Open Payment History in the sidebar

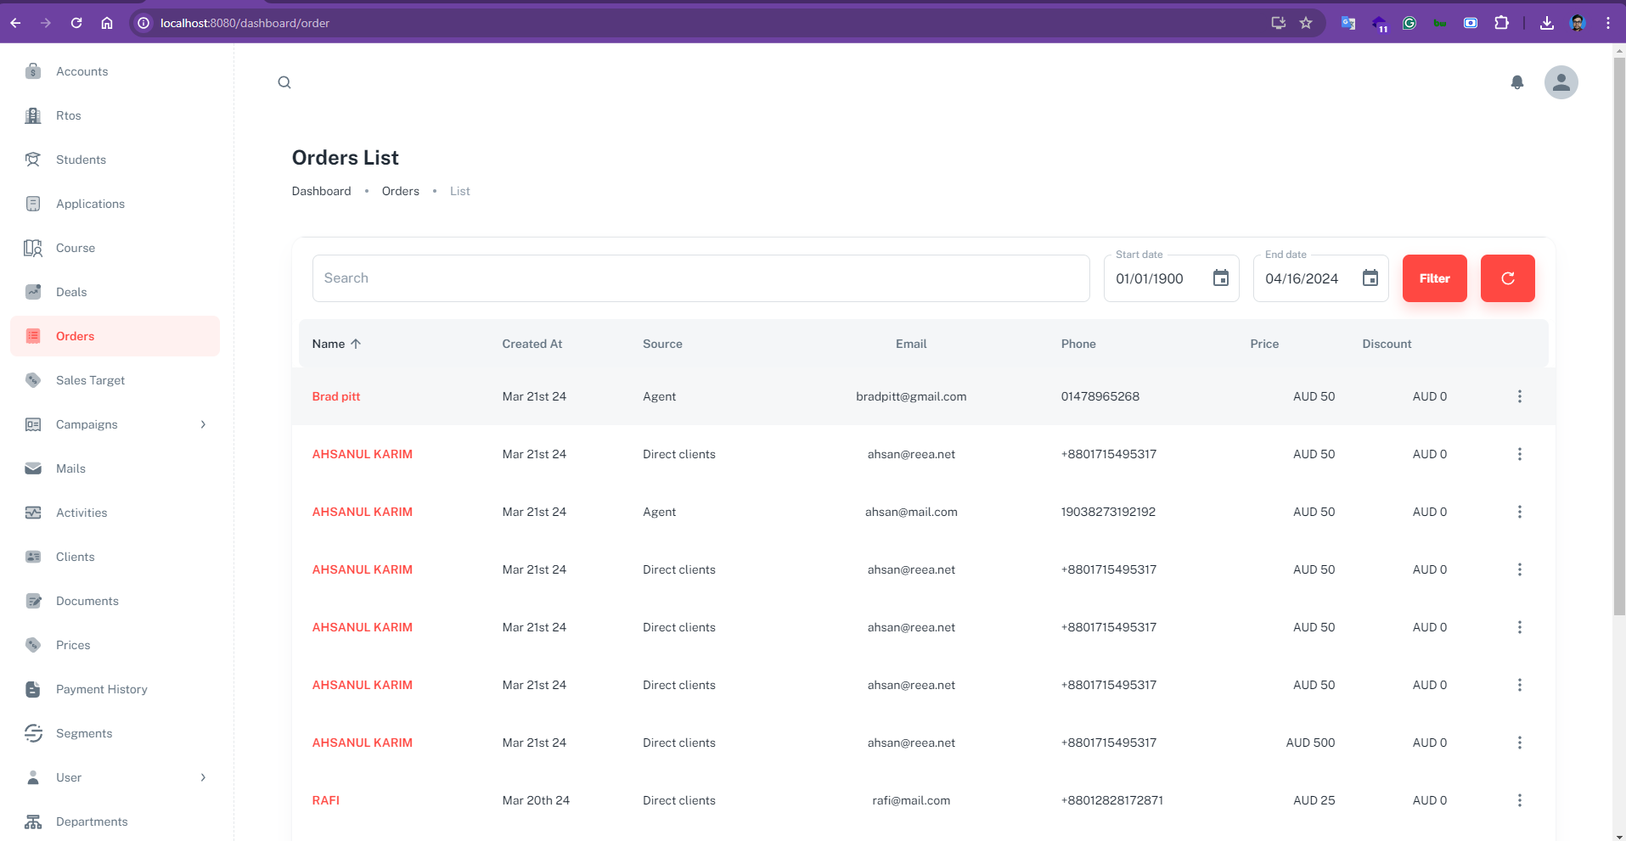point(101,689)
